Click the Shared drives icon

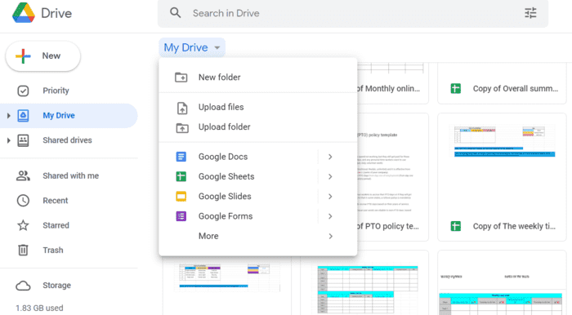(23, 140)
